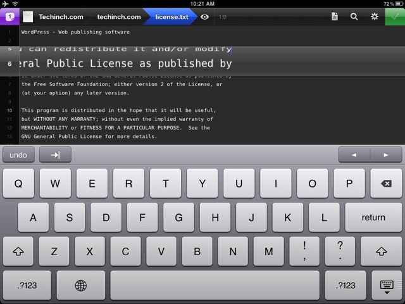Tap the T key

166,183
